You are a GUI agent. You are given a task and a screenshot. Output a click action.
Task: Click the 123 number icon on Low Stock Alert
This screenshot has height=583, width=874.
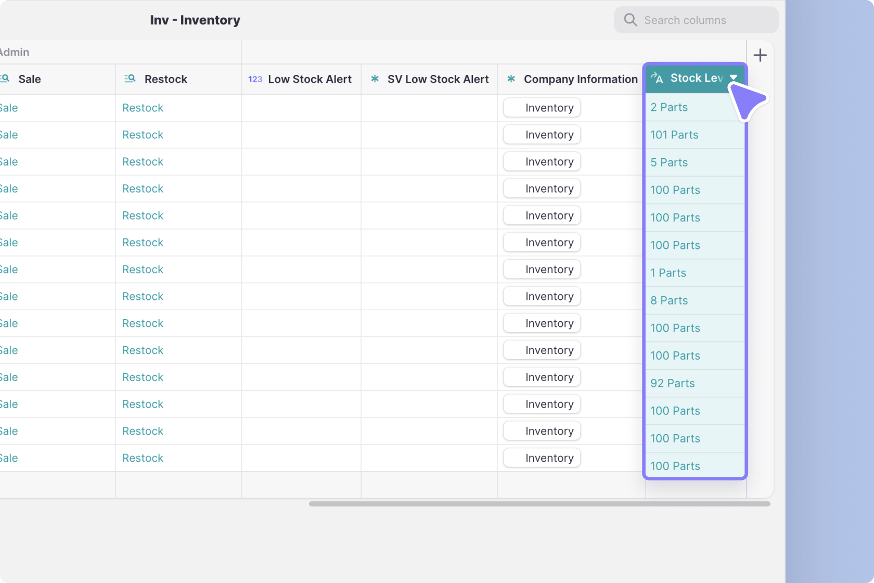(x=255, y=79)
